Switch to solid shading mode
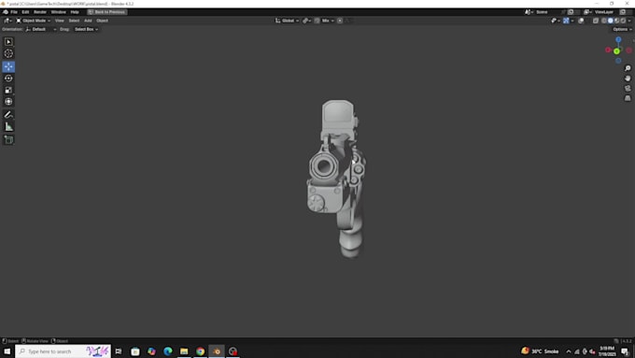The width and height of the screenshot is (635, 358). coord(611,21)
